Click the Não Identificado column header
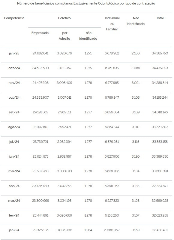The height and width of the screenshot is (240, 174). [x=136, y=21]
